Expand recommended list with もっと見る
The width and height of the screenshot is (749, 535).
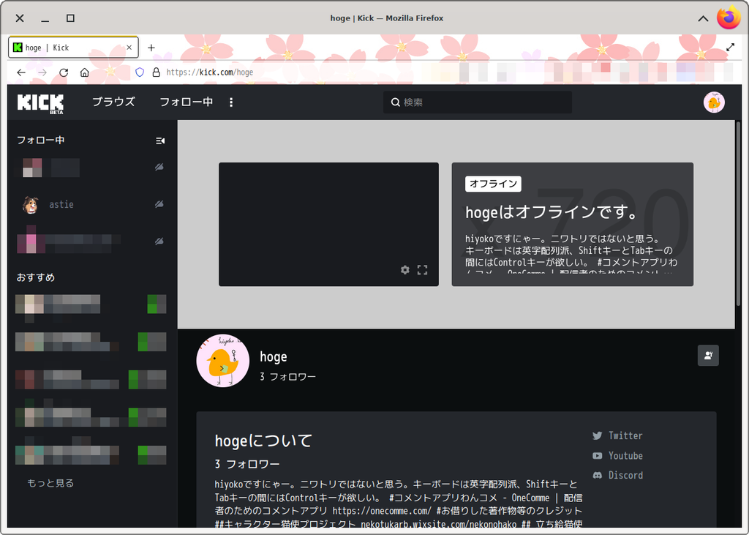50,483
